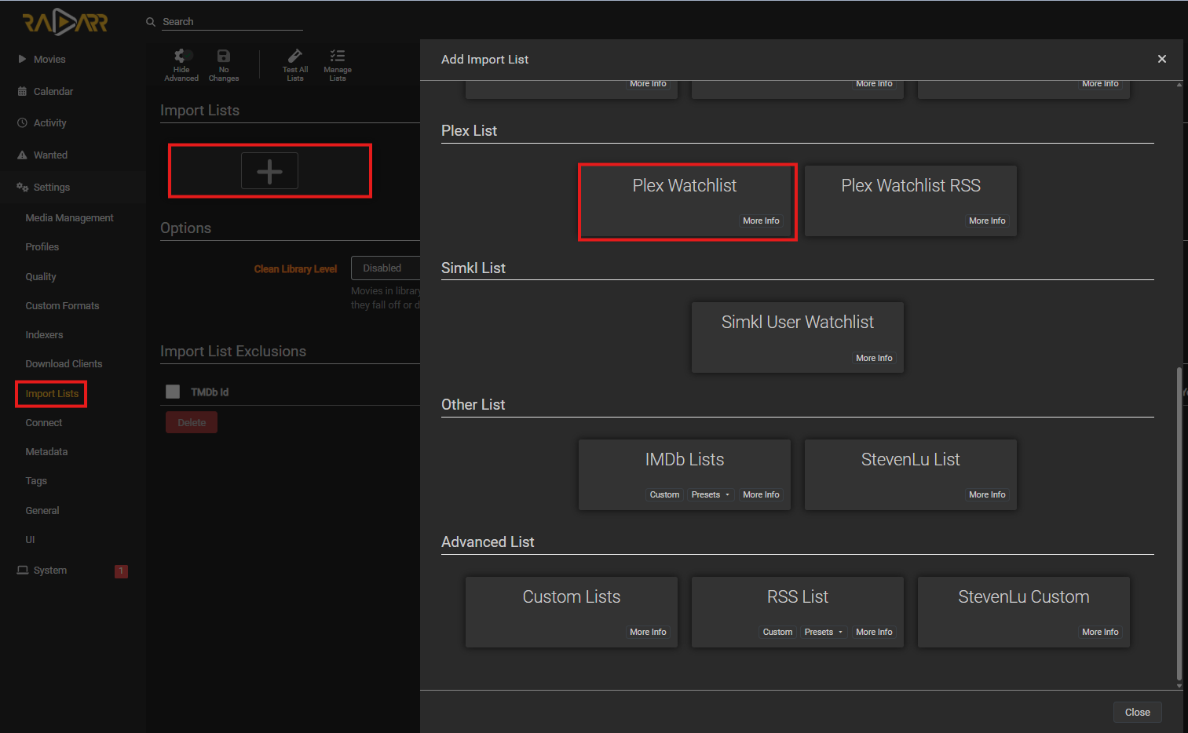This screenshot has width=1188, height=733.
Task: Go to Profiles settings
Action: (42, 247)
